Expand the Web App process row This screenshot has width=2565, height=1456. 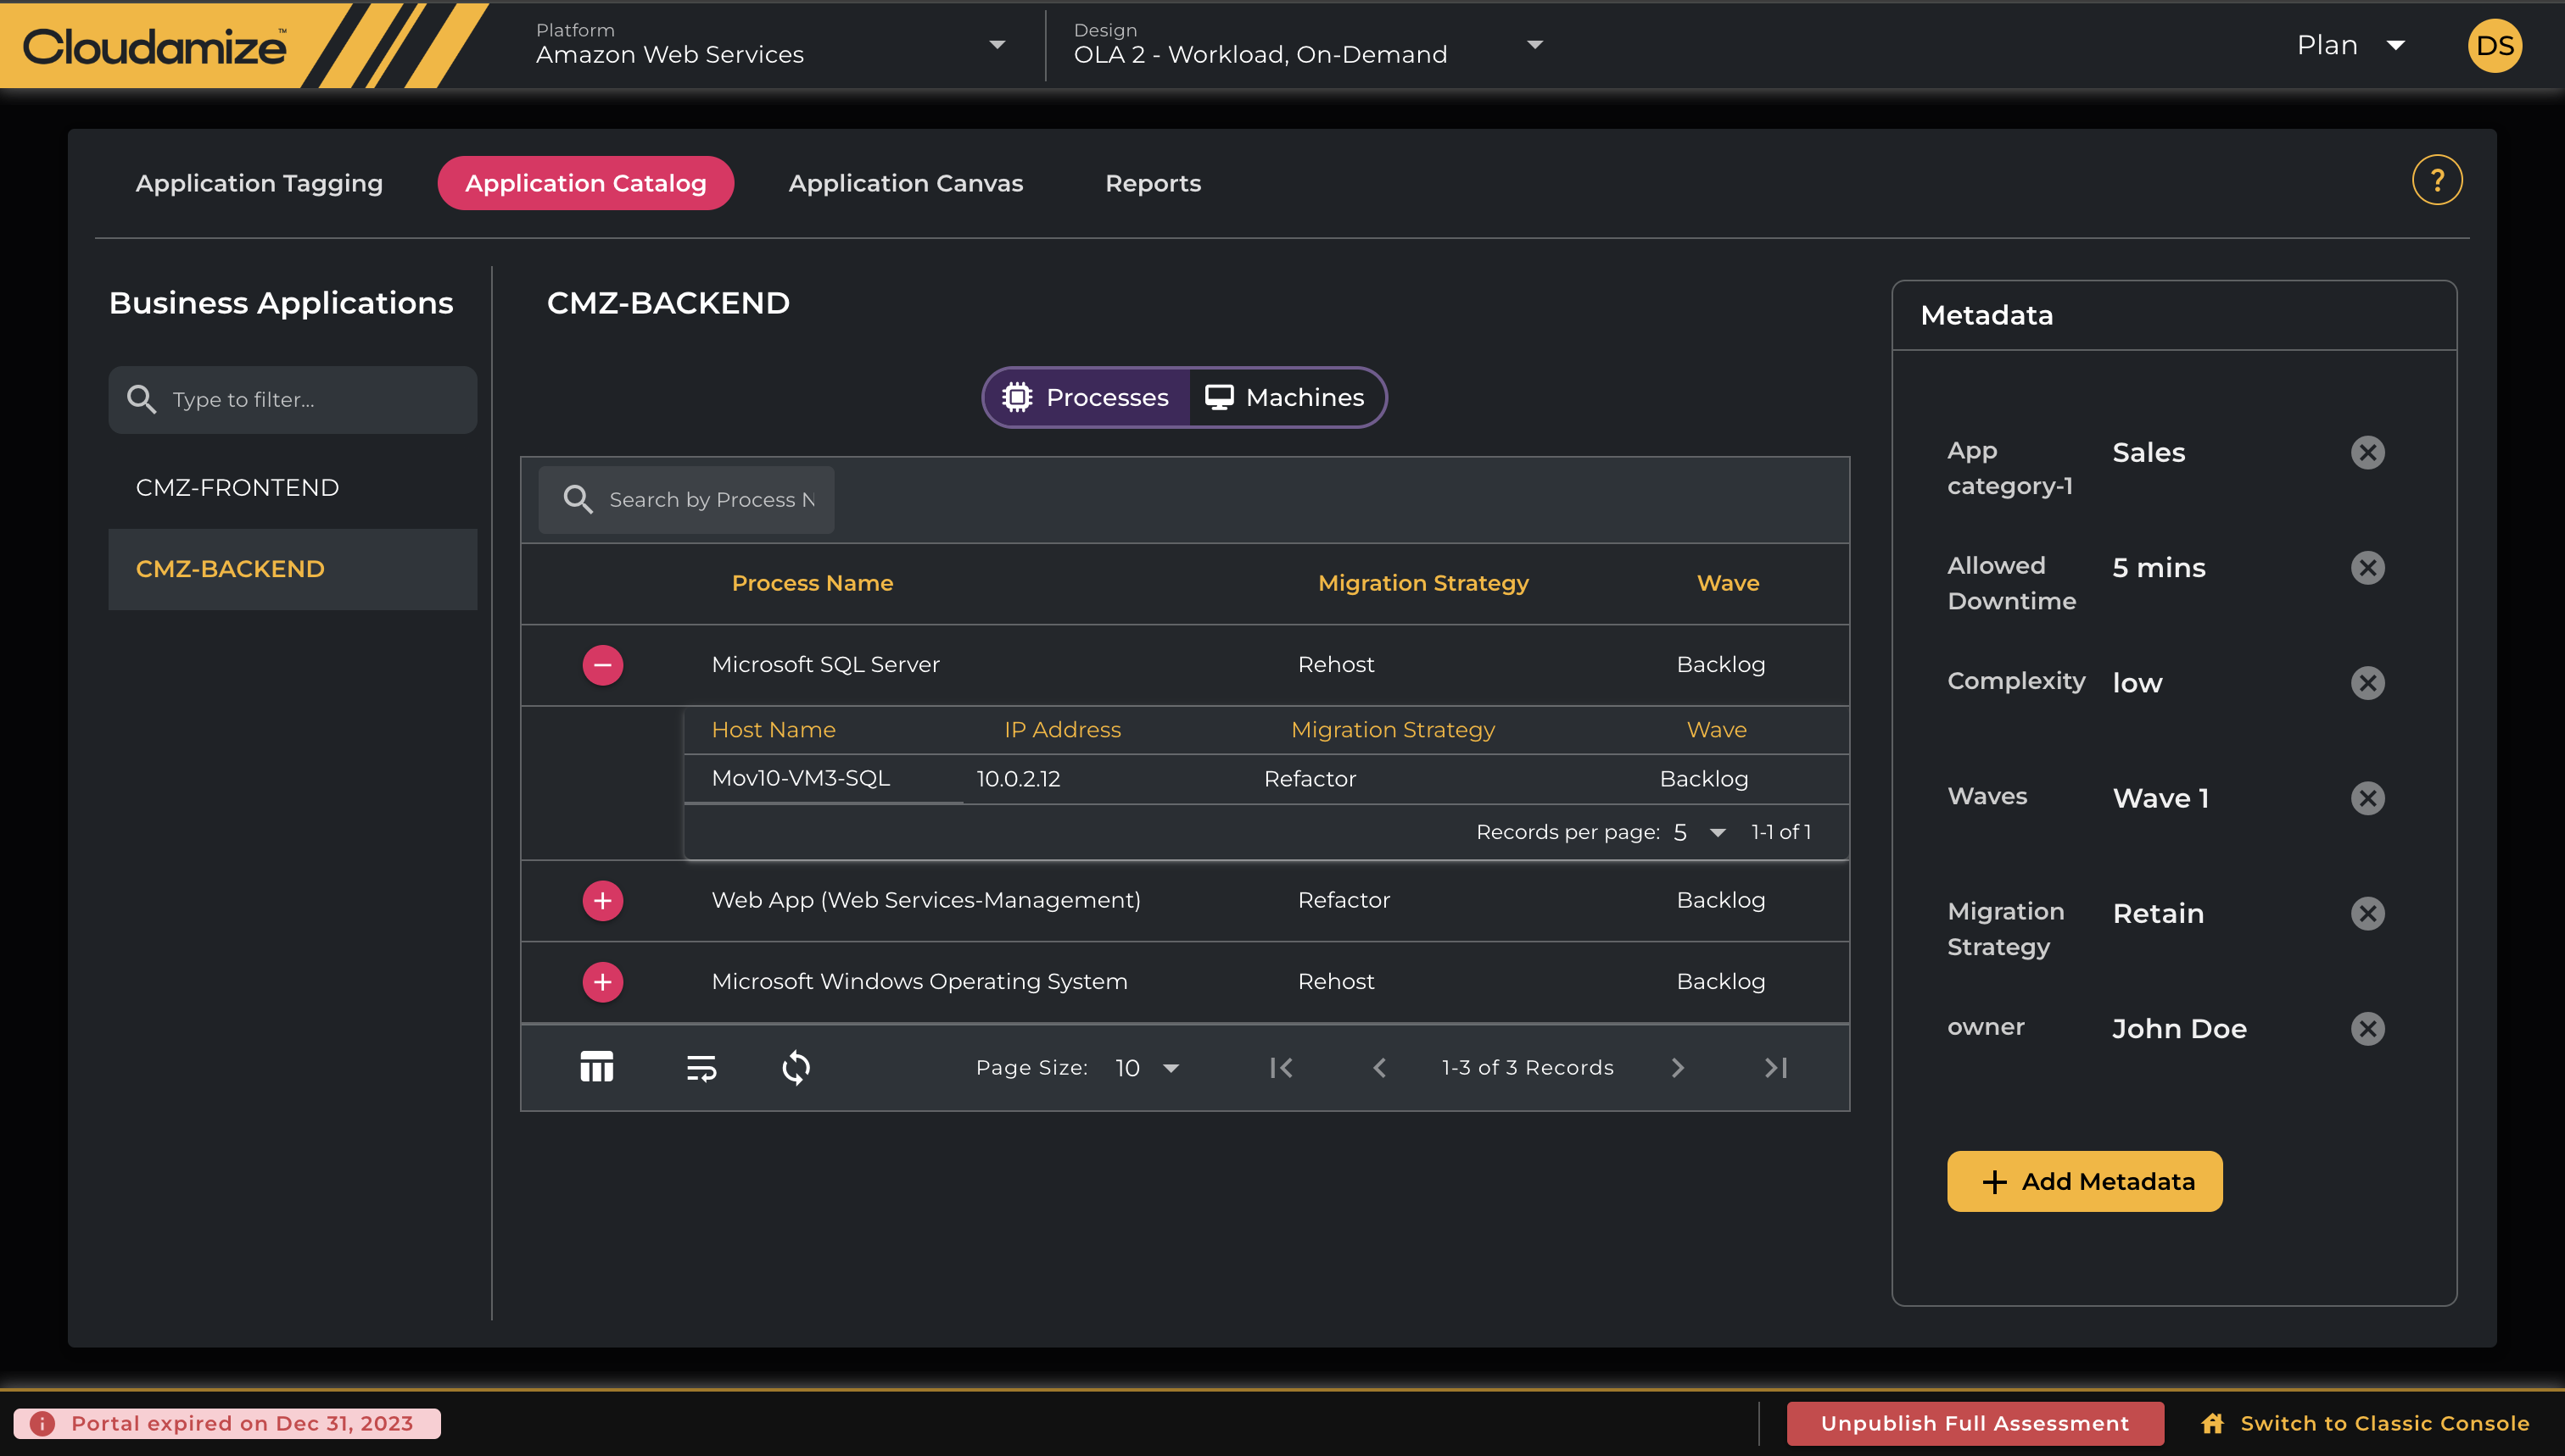pyautogui.click(x=602, y=900)
